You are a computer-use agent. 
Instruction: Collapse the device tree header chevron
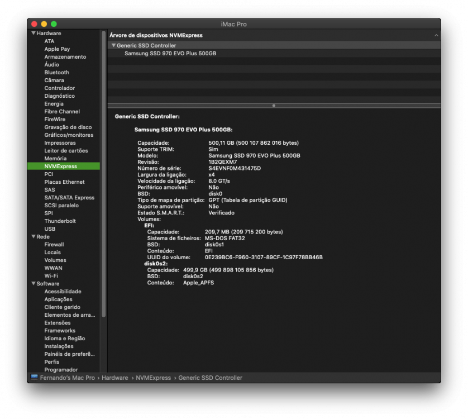click(x=436, y=35)
